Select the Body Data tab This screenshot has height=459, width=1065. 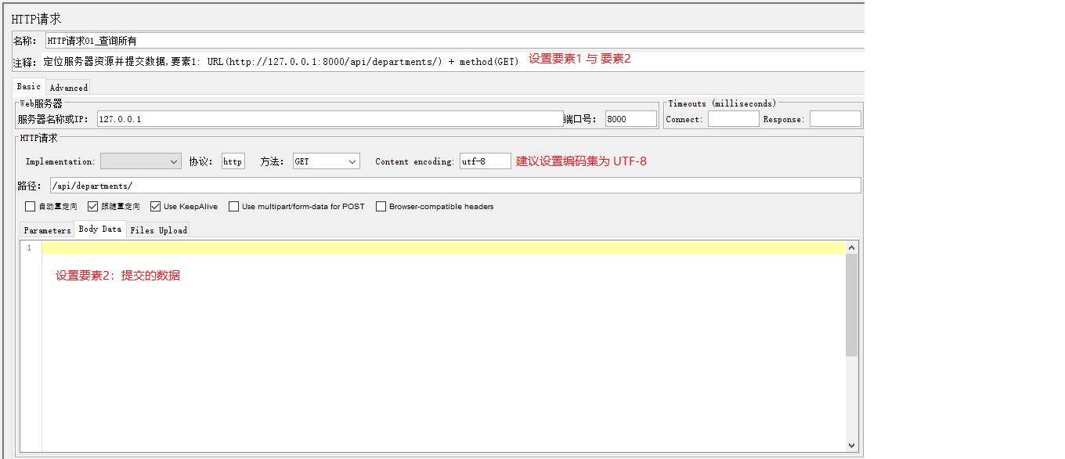[100, 229]
